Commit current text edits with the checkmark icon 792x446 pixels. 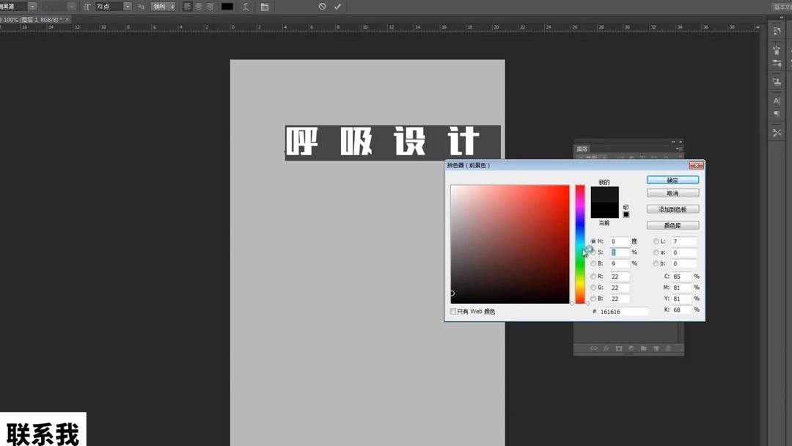pyautogui.click(x=337, y=7)
